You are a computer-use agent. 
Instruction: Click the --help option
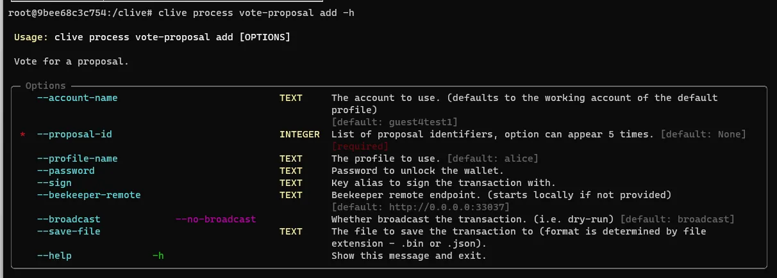[x=54, y=256]
